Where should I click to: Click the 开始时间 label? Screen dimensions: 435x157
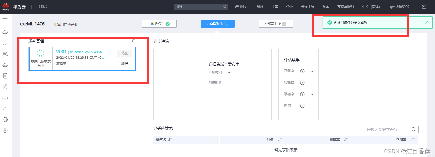pos(215,72)
